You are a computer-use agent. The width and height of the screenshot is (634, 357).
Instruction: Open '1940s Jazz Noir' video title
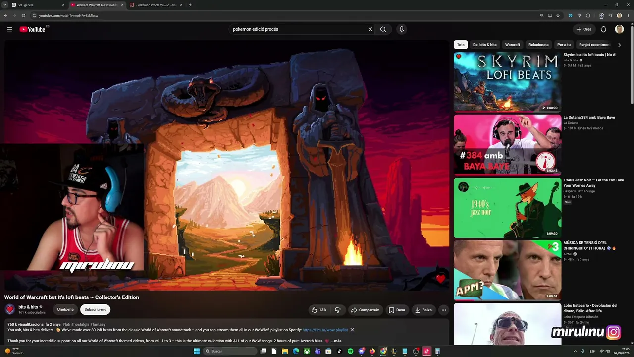593,183
